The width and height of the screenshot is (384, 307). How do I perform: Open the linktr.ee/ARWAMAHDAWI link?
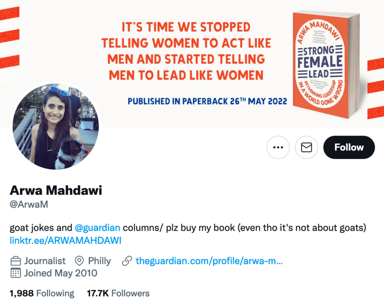pyautogui.click(x=65, y=240)
